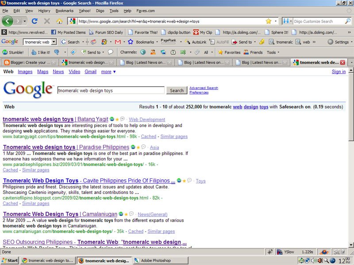Viewport: 354px width, 265px height.
Task: Click the SEO status bar icon
Action: click(339, 252)
